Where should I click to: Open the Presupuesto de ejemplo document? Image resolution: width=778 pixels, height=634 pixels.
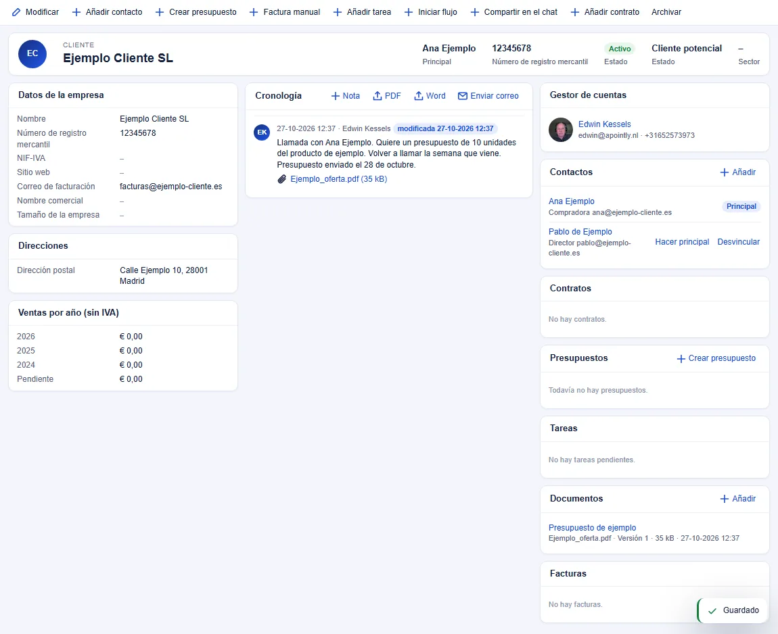pyautogui.click(x=593, y=528)
